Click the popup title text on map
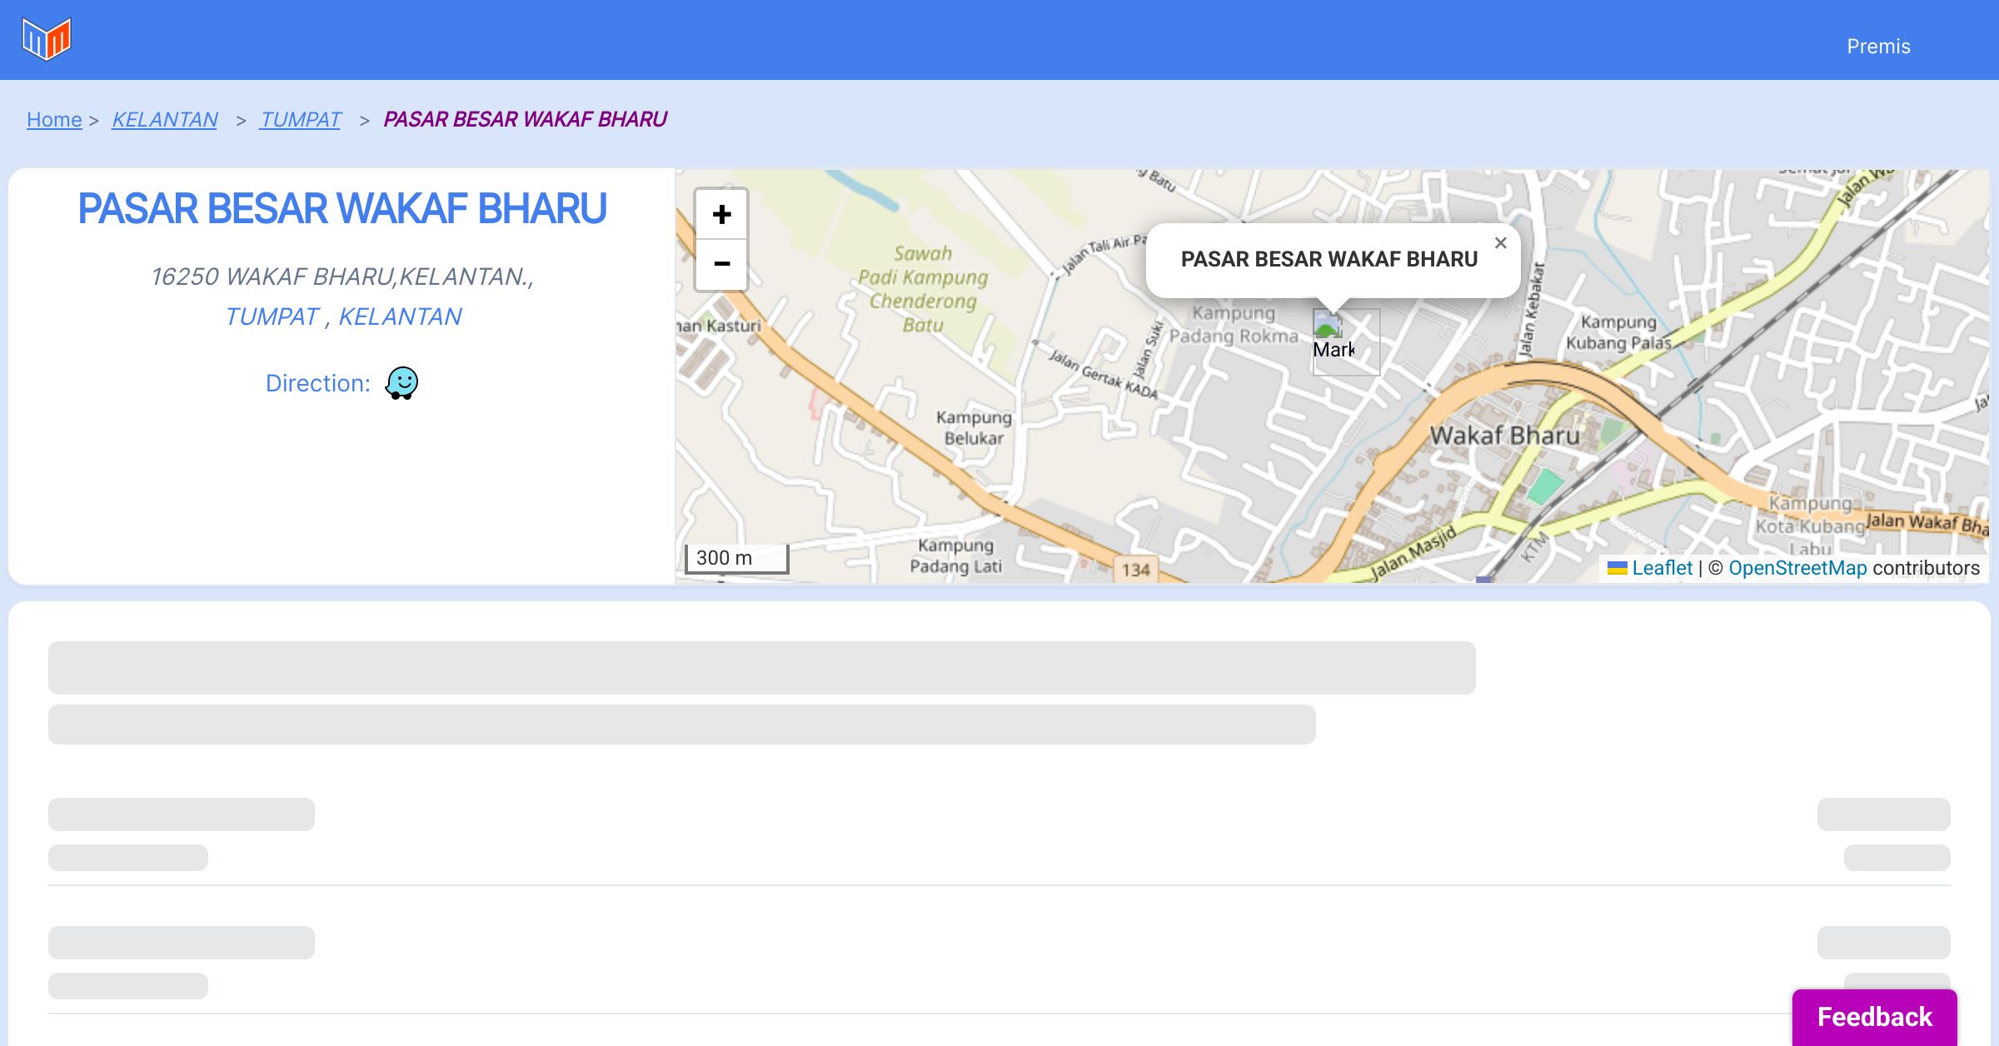 [1329, 259]
